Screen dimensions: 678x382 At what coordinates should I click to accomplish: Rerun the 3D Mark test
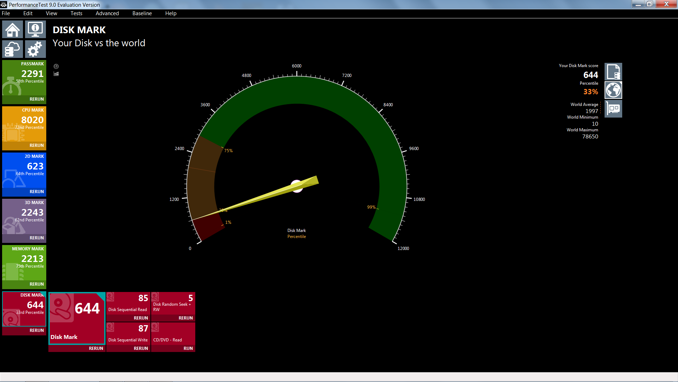[x=37, y=238]
